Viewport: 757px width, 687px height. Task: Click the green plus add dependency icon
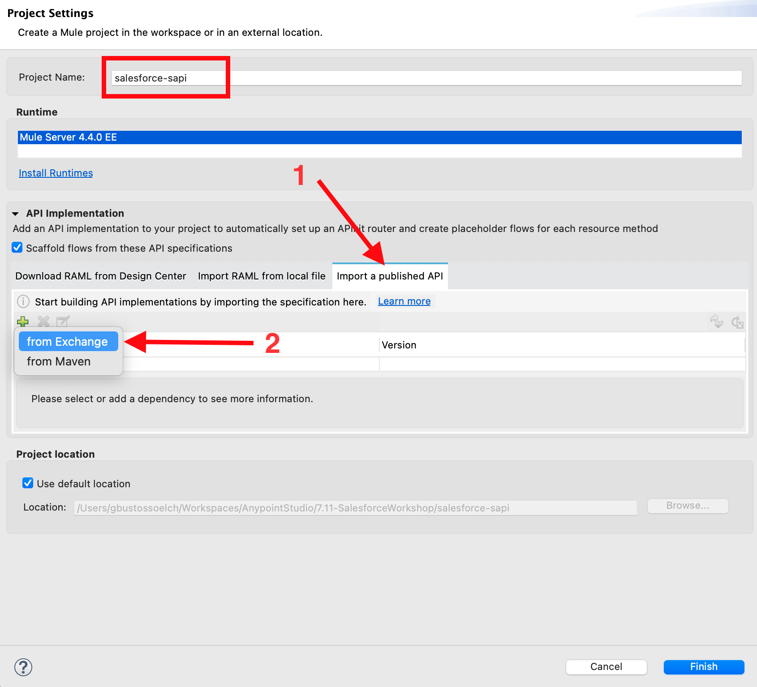coord(23,321)
